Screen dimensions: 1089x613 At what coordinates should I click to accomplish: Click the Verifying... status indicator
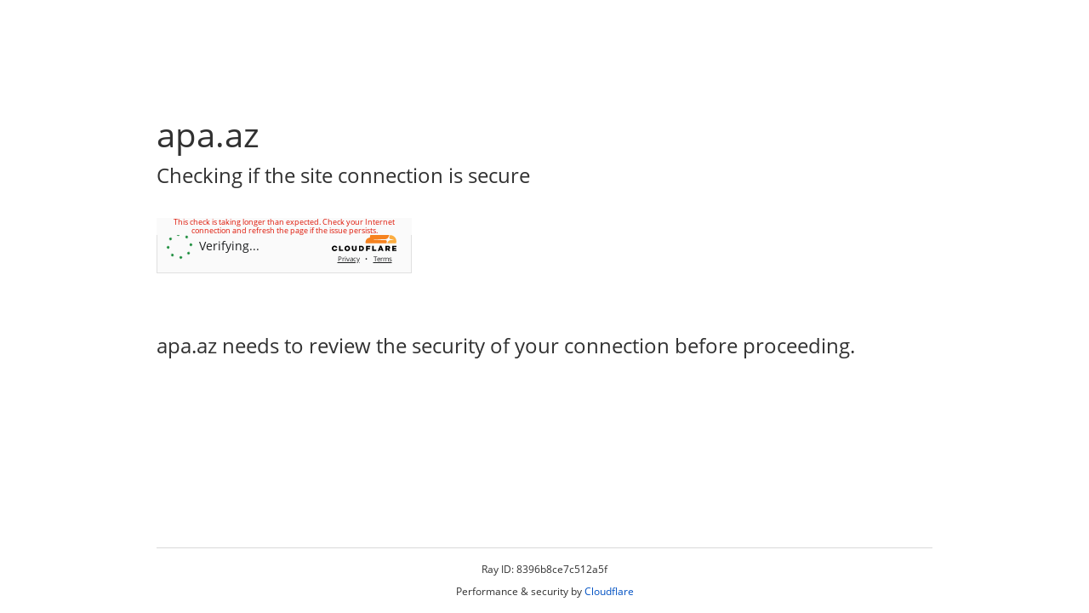(x=228, y=244)
